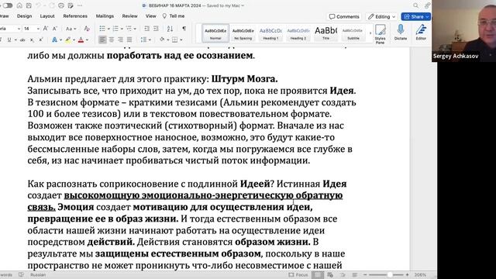Apply the Heading 1 style
Viewport: 496px width, 279px height.
pos(270,33)
